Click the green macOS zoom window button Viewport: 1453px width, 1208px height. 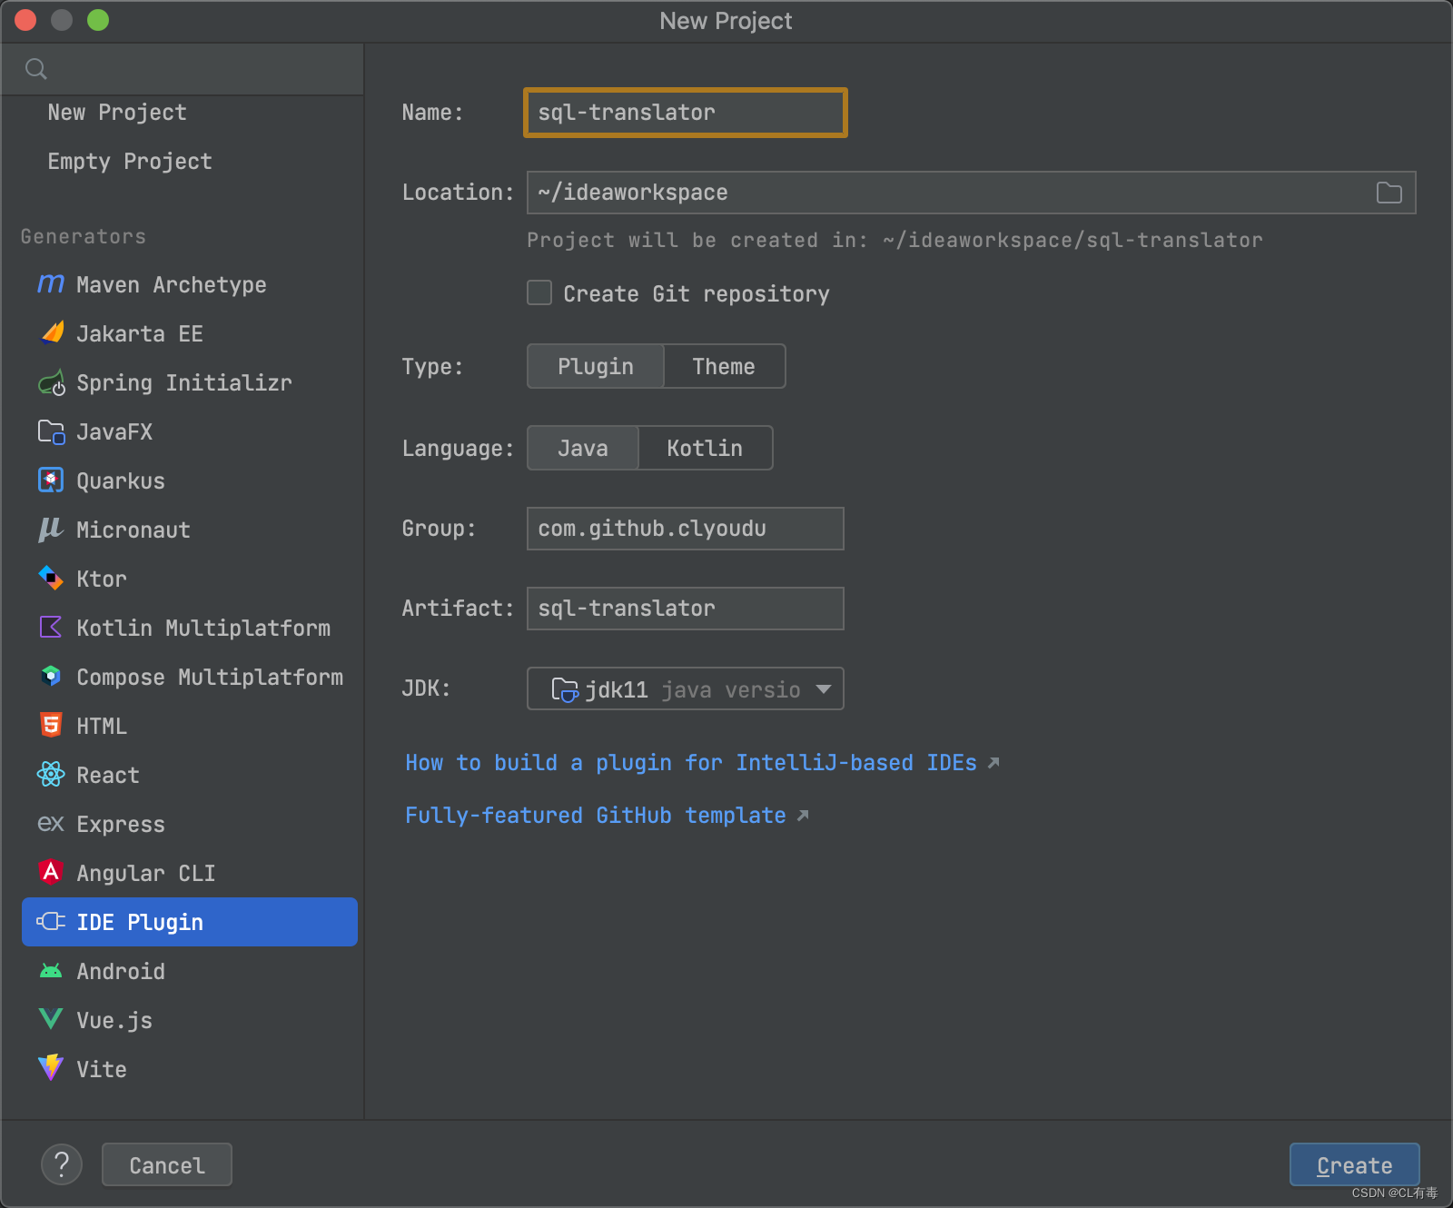pos(98,20)
